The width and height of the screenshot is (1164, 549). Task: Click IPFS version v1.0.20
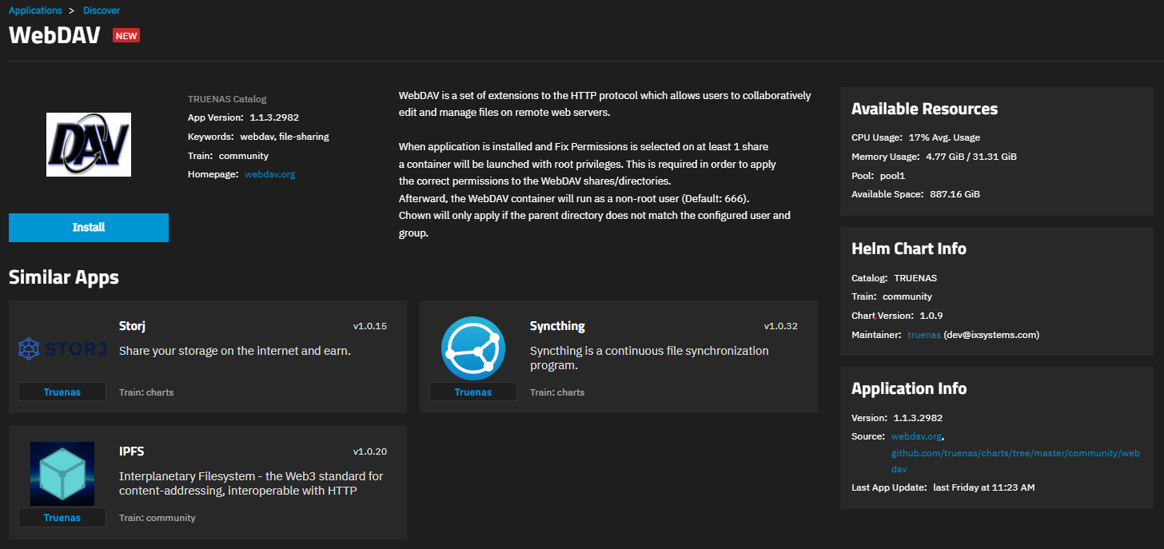pyautogui.click(x=370, y=452)
